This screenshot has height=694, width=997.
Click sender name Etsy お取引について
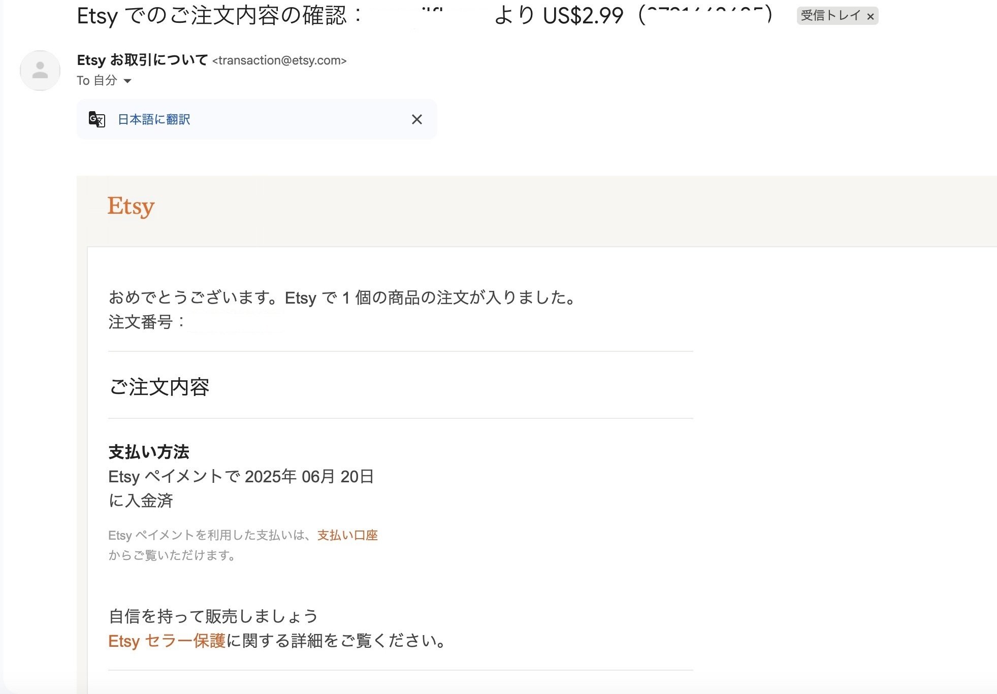tap(142, 60)
